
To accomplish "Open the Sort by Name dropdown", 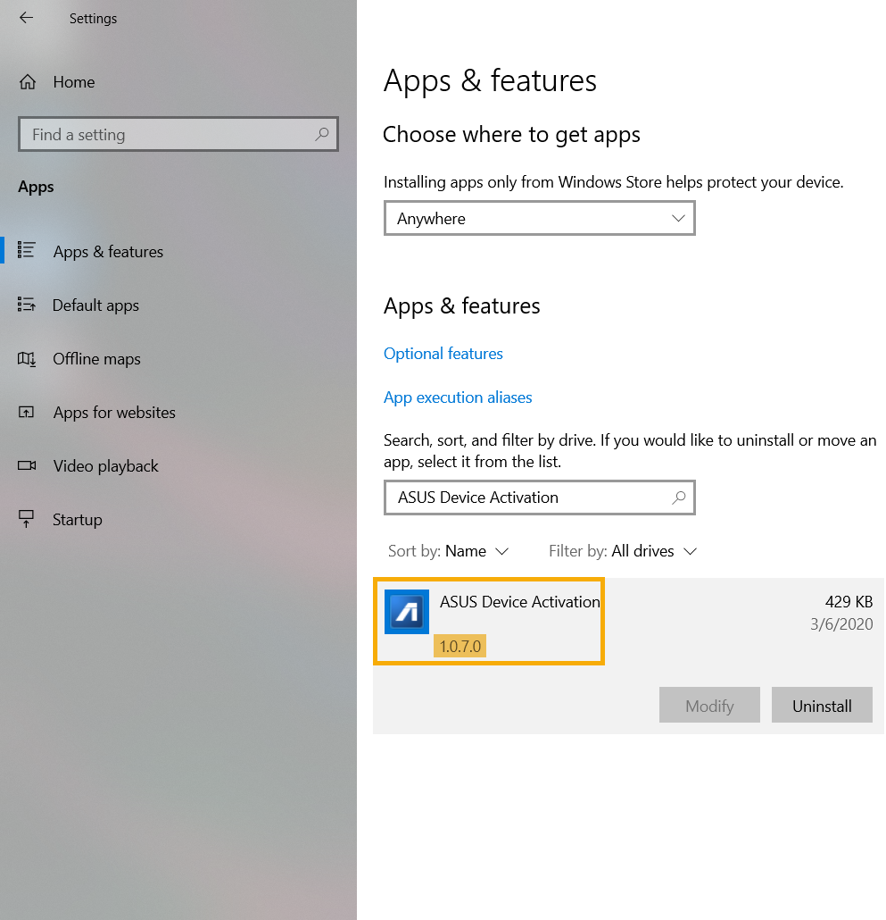I will [x=448, y=551].
